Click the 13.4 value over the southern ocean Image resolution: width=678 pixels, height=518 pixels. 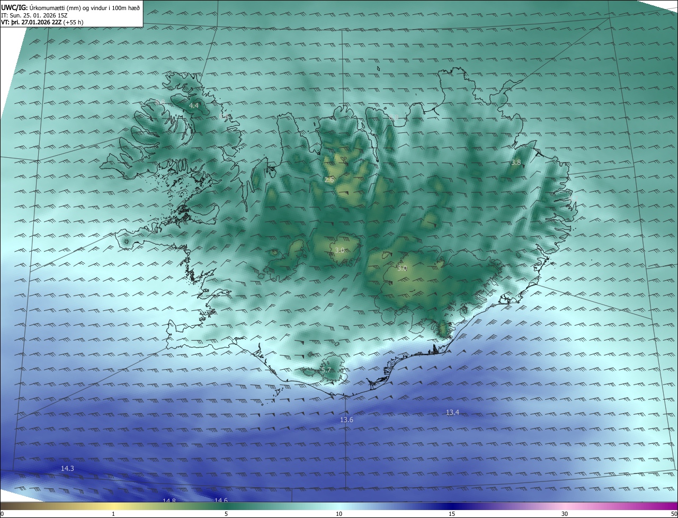[x=452, y=413]
